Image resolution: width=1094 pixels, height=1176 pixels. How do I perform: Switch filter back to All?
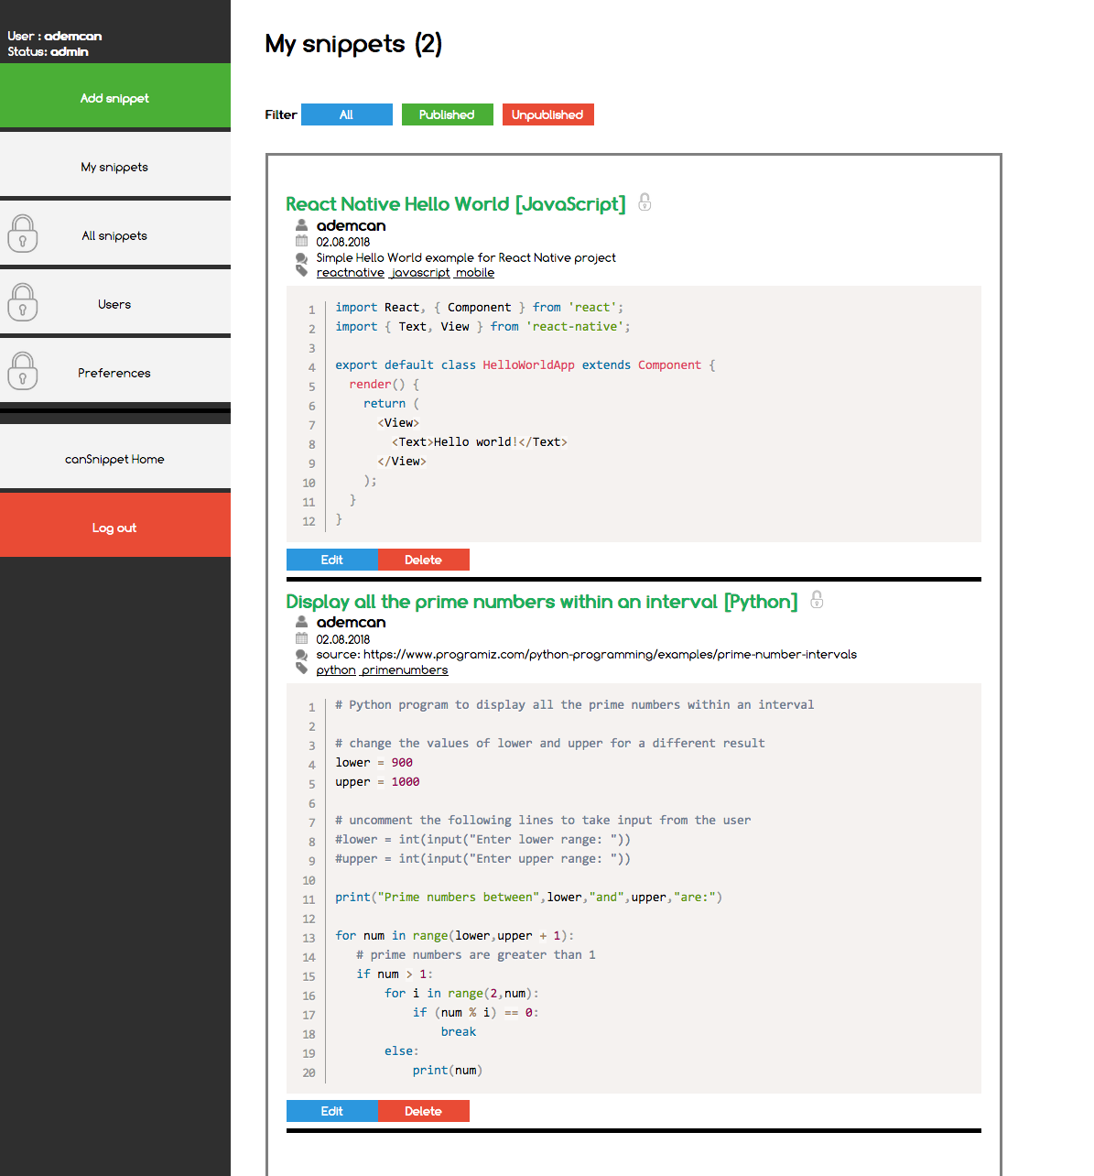[346, 114]
